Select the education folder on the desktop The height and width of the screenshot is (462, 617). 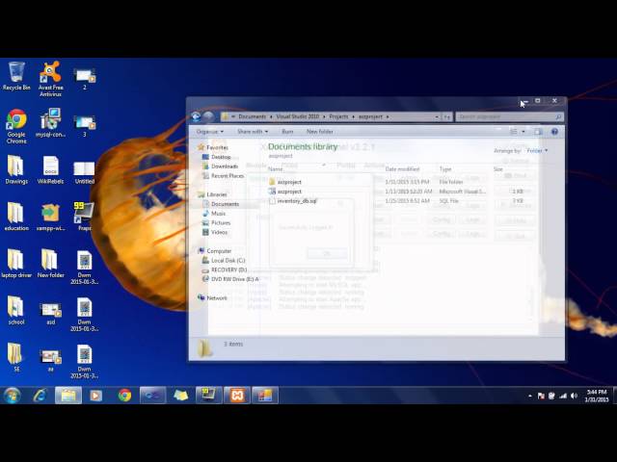coord(16,217)
